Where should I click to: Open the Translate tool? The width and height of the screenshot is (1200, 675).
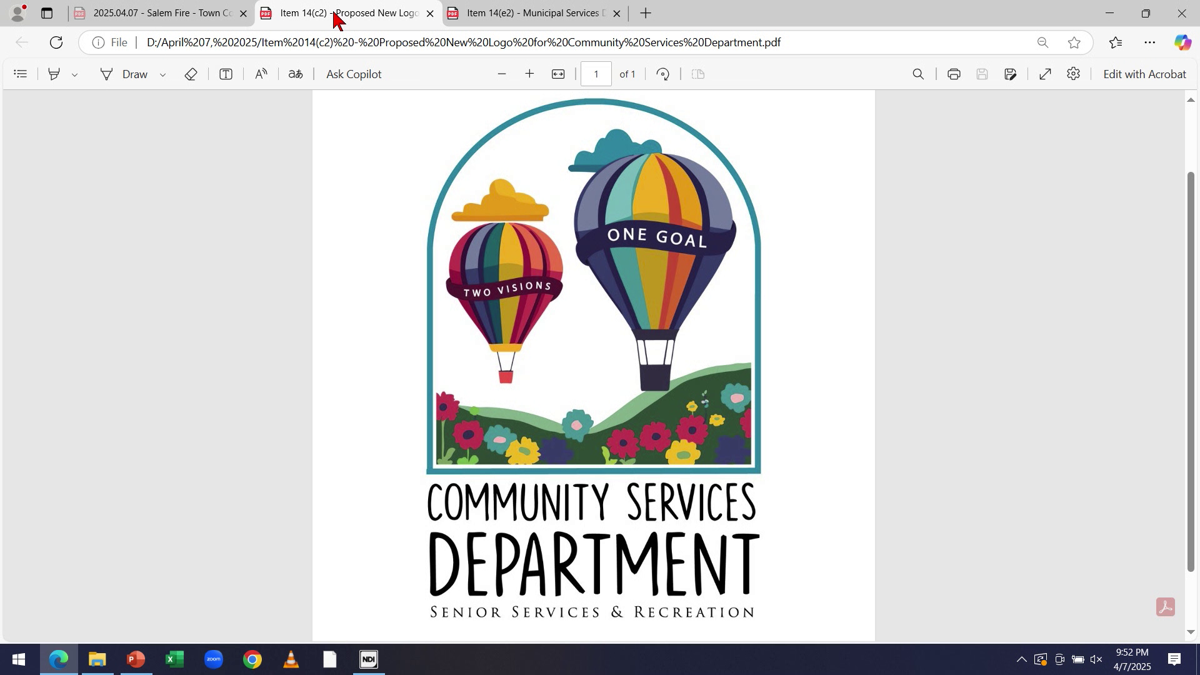(x=296, y=74)
